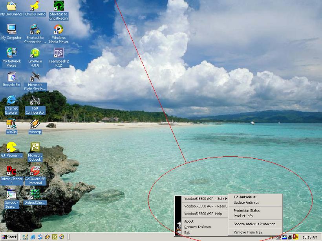
Task: Open Voodoo5 5500 AGP Help entry
Action: [x=203, y=214]
